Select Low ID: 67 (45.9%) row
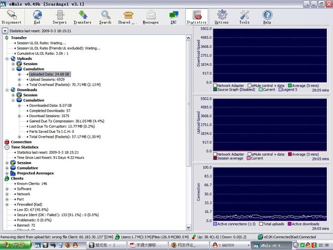The height and width of the screenshot is (250, 333). (33, 209)
